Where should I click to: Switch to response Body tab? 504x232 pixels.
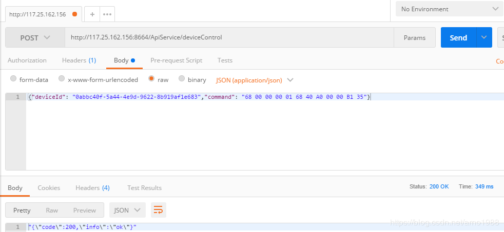tap(15, 188)
